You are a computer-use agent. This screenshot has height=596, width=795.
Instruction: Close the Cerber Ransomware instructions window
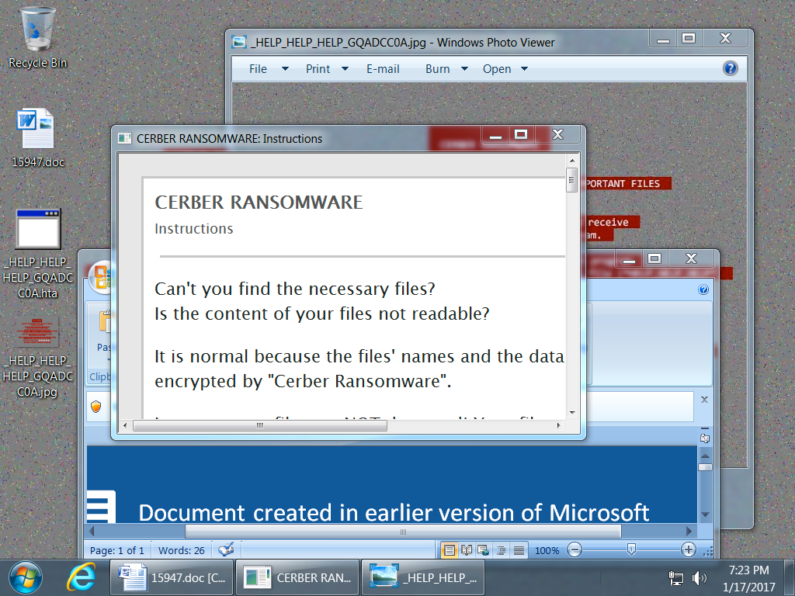click(x=557, y=134)
